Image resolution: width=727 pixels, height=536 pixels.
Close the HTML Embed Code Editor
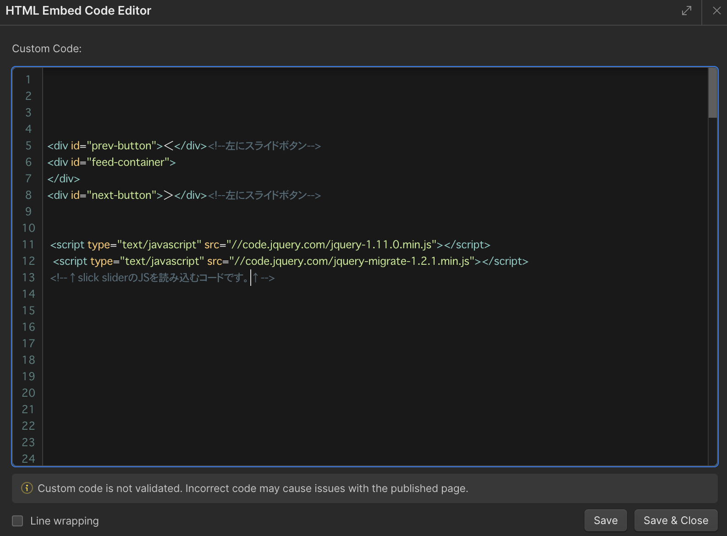point(716,11)
